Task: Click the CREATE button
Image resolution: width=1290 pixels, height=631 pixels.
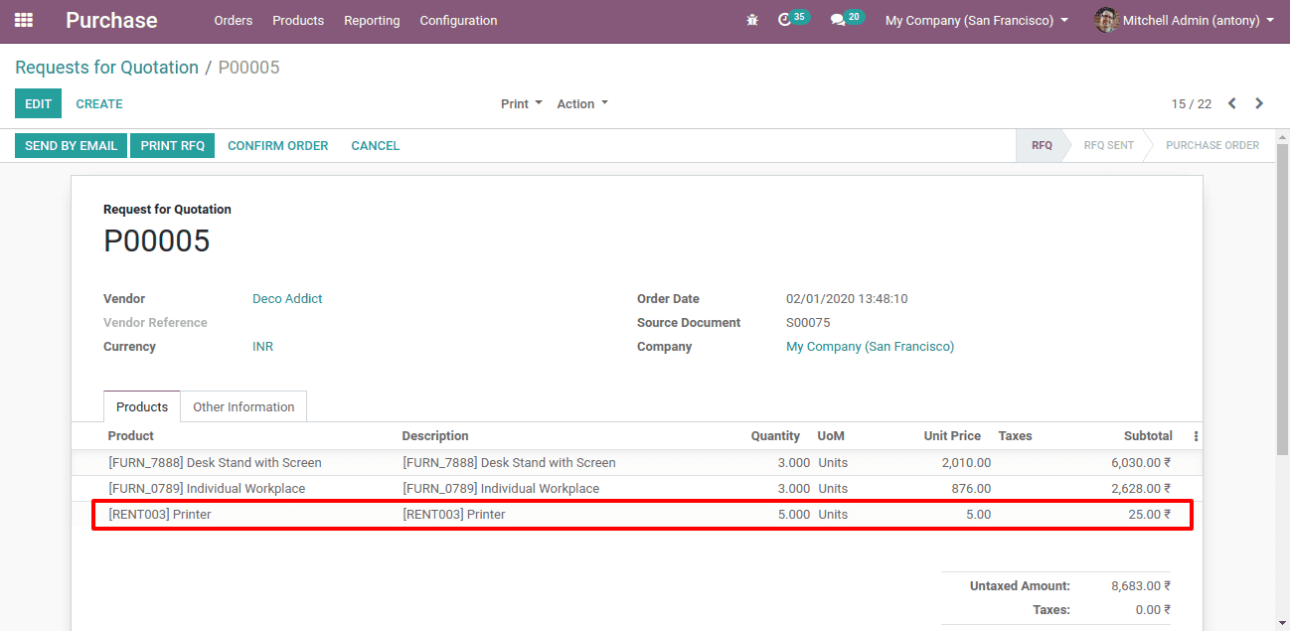Action: pyautogui.click(x=99, y=103)
